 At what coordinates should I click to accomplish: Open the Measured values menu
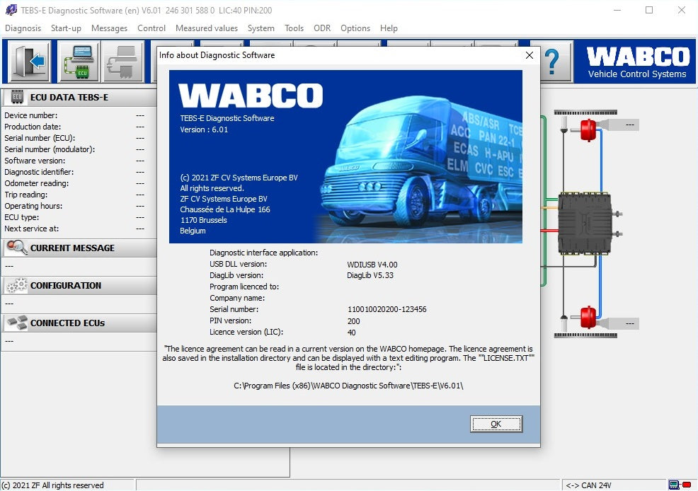(206, 28)
